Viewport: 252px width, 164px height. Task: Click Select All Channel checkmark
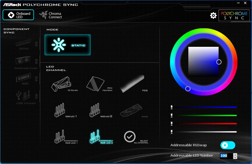[130, 137]
